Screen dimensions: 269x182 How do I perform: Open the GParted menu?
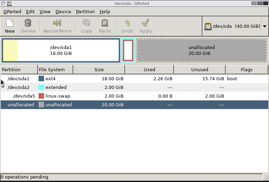point(13,11)
